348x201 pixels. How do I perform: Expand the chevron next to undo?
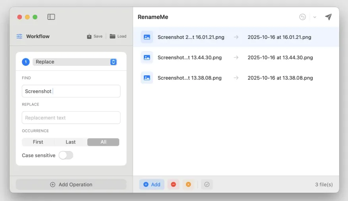coord(315,17)
